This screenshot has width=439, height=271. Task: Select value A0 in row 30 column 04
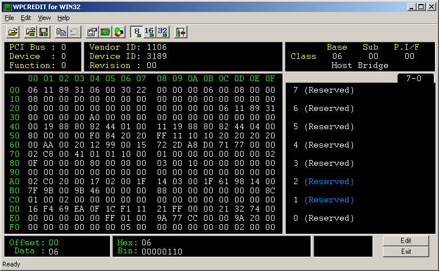(x=95, y=117)
